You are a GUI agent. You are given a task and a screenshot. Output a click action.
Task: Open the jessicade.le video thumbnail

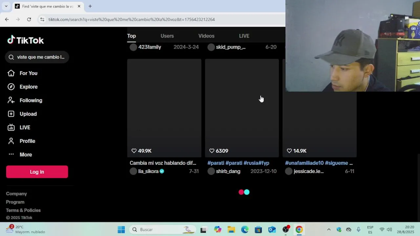320,125
